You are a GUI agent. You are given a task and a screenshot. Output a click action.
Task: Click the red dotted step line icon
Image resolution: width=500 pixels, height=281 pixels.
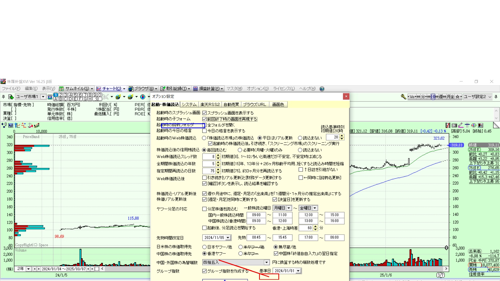pos(24,125)
